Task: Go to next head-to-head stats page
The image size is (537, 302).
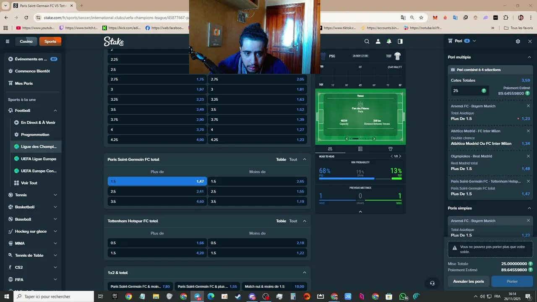Action: coord(400,156)
